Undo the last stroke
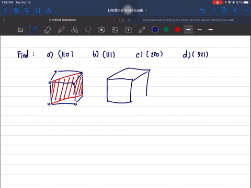Screen dimensions: 251x188 point(202,10)
